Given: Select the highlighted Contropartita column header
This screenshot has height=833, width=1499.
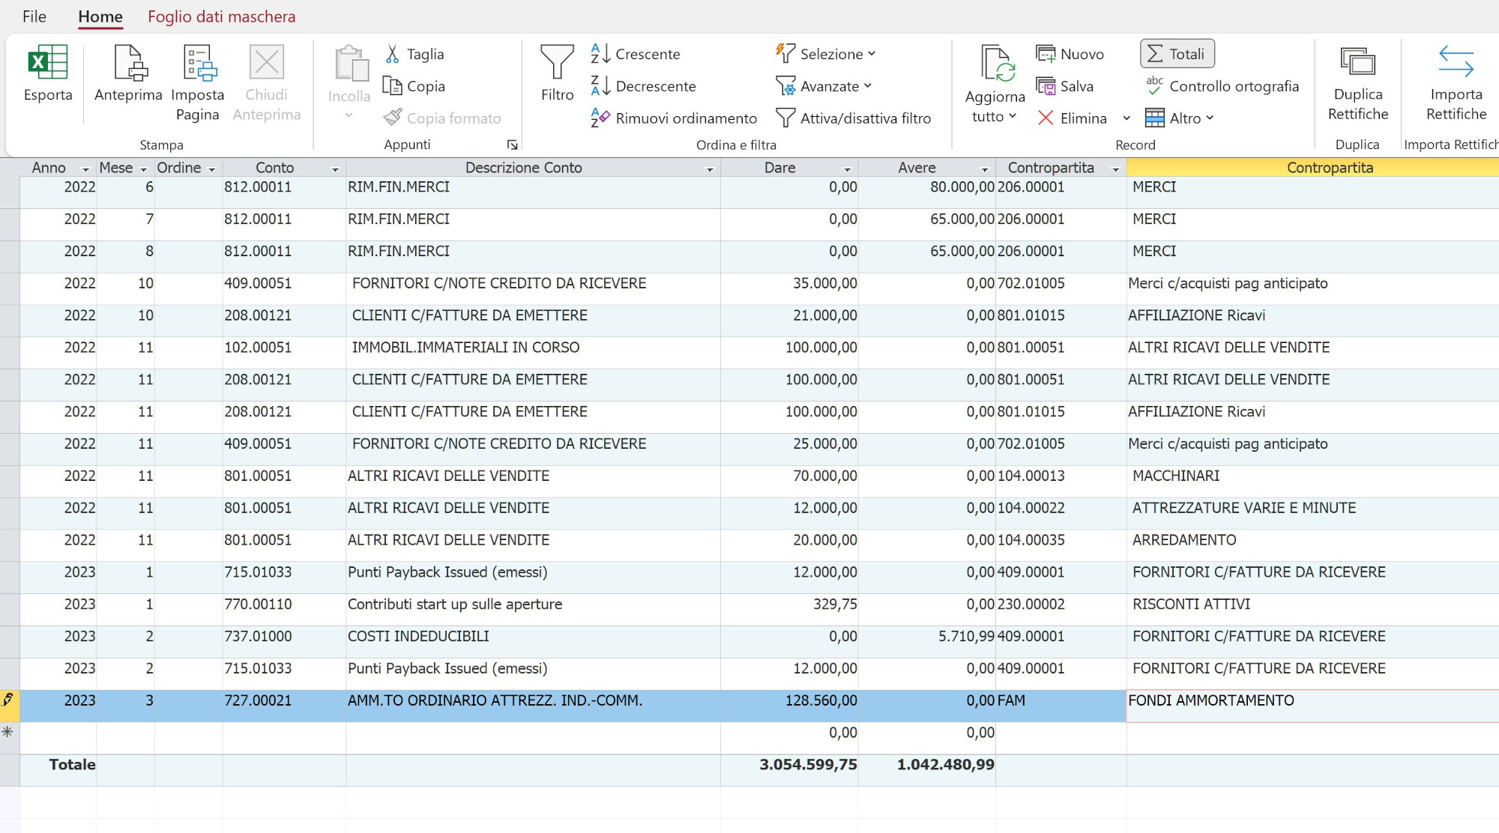Looking at the screenshot, I should pos(1312,168).
